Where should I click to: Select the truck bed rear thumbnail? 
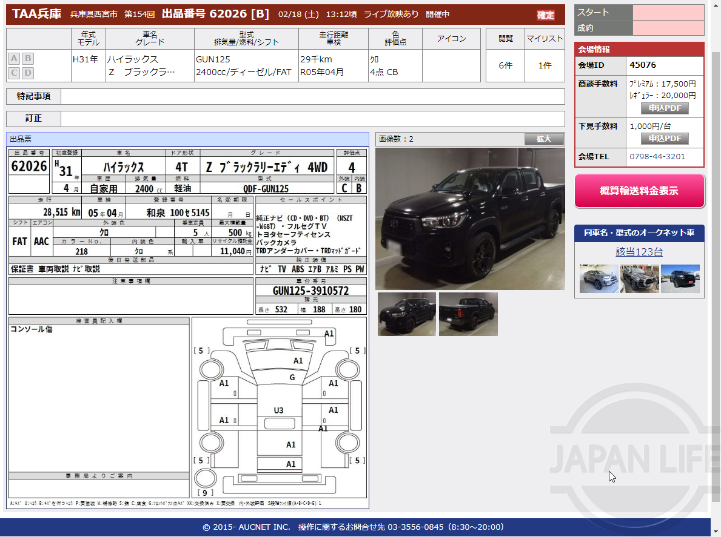pos(468,314)
